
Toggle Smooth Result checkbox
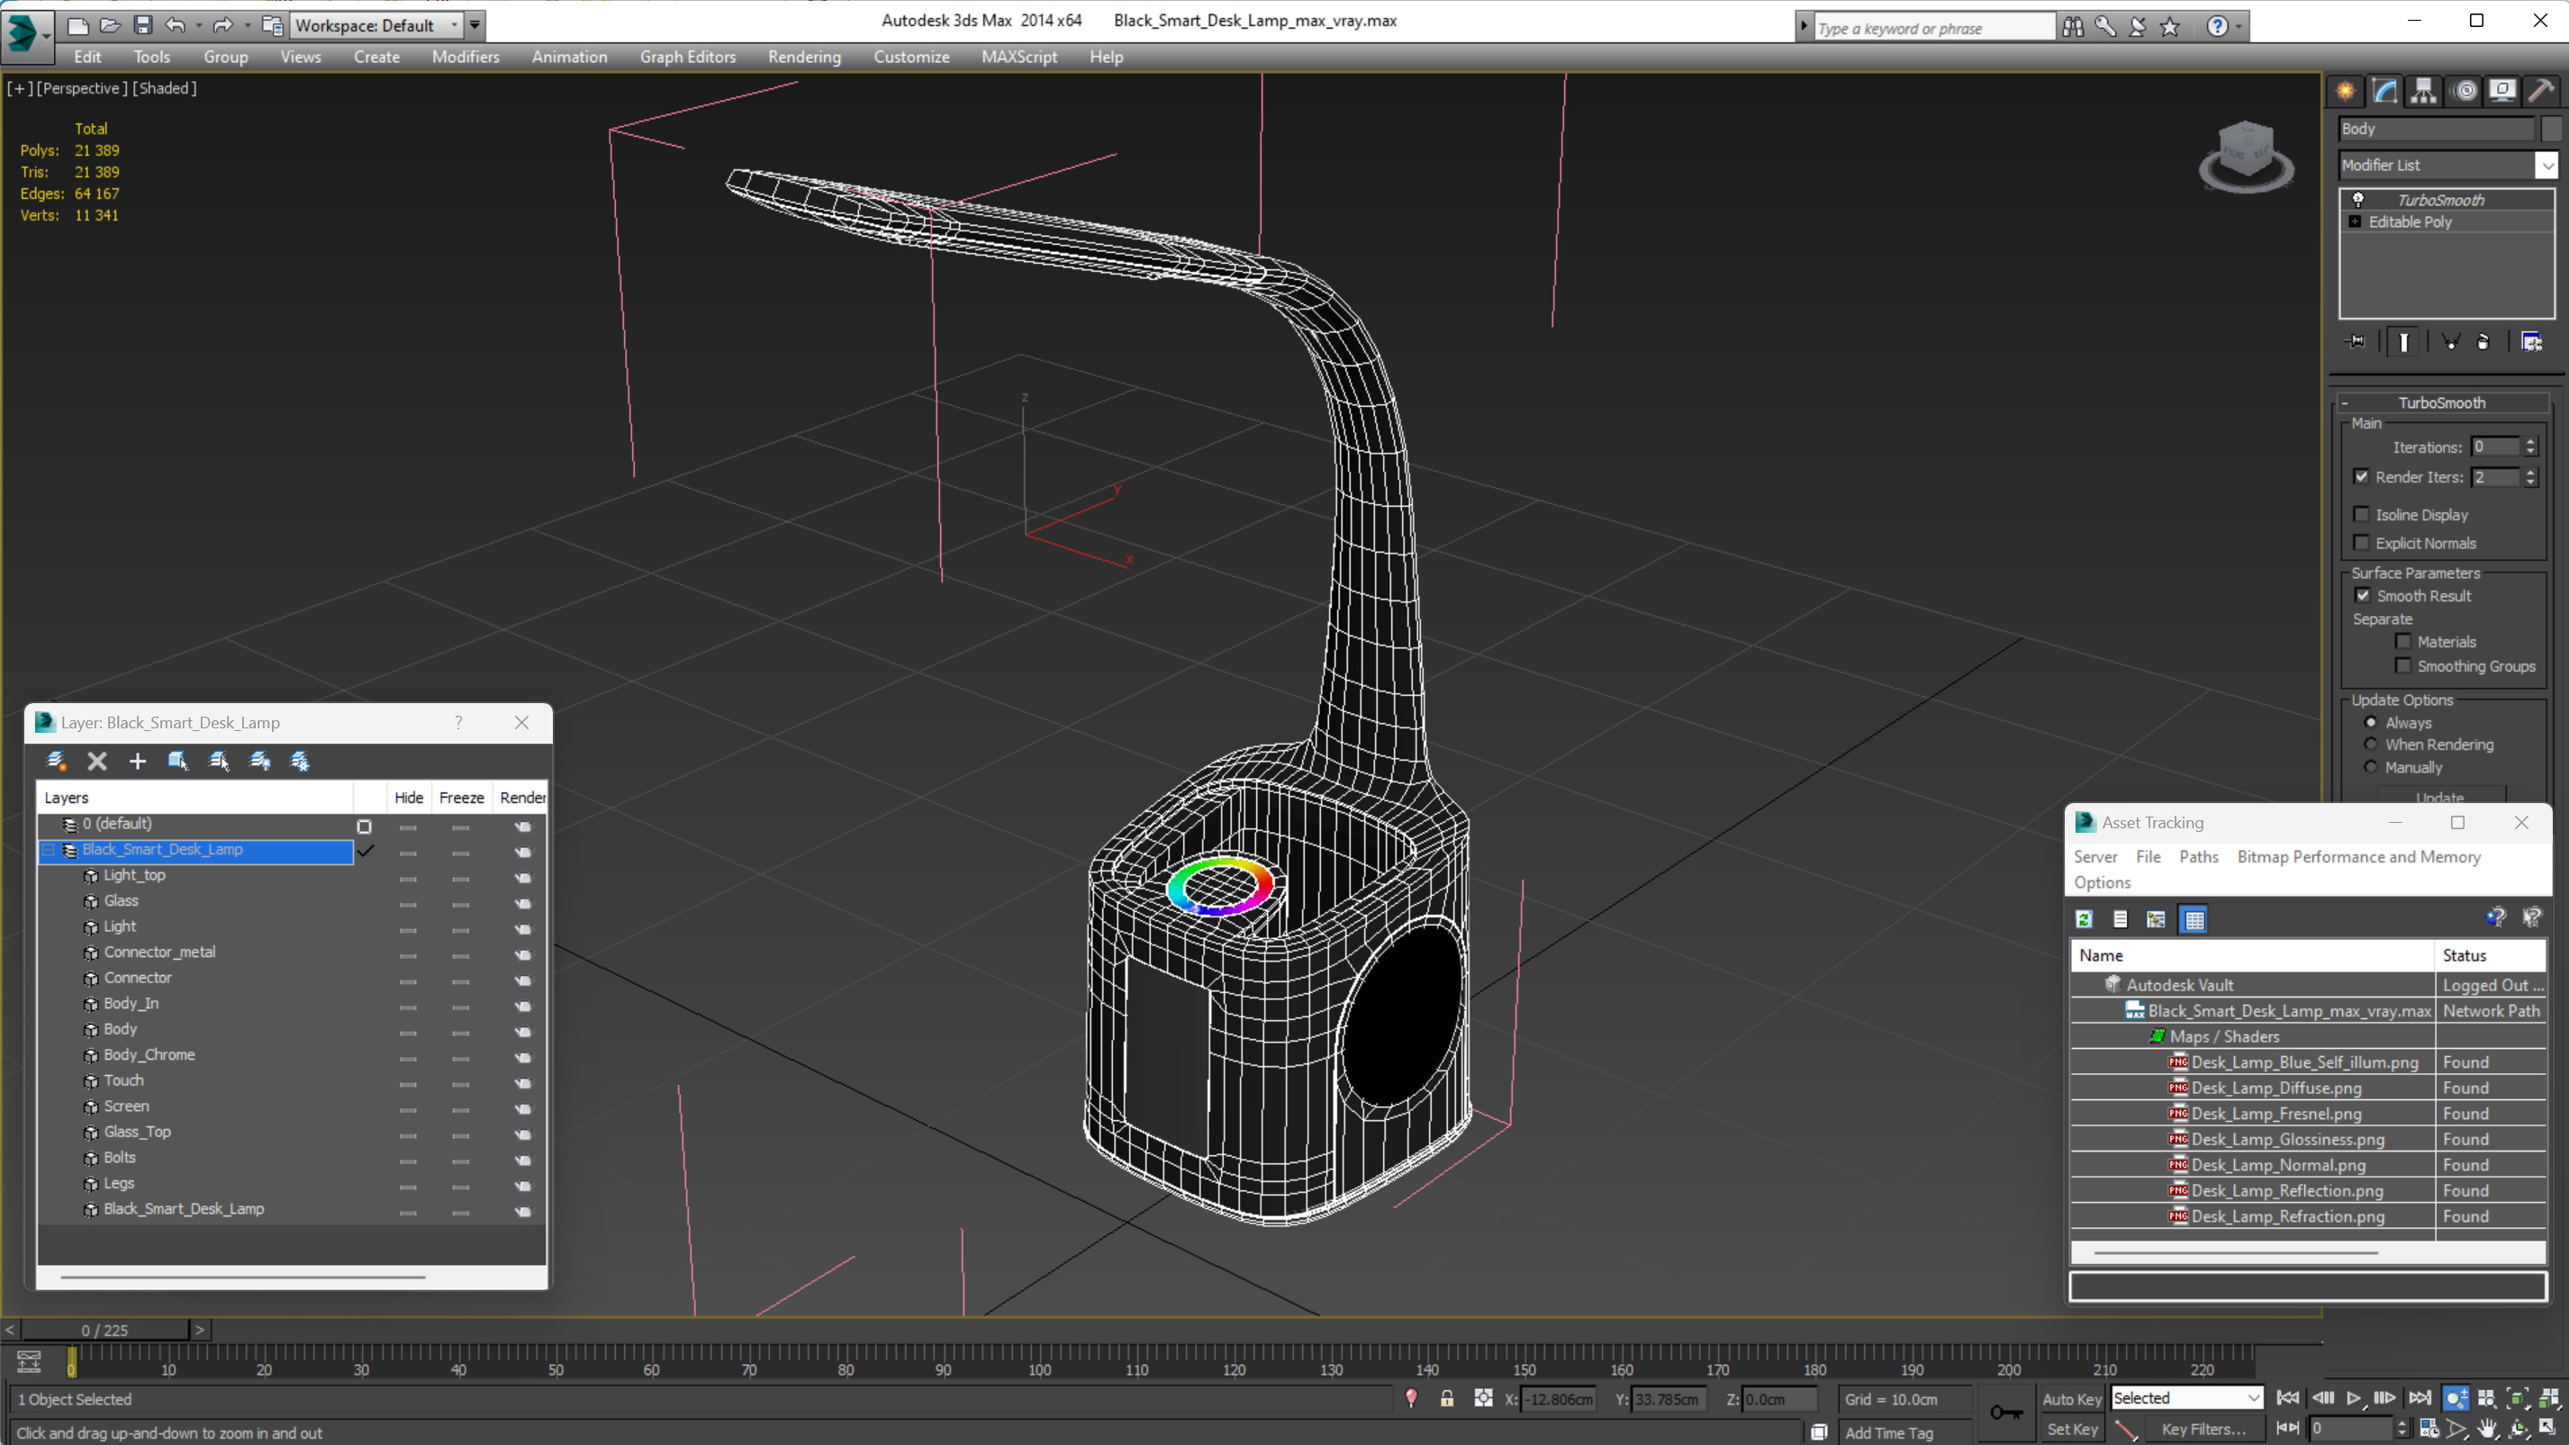click(x=2363, y=595)
